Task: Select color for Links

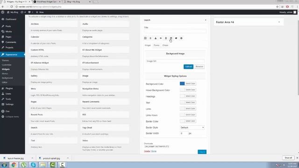Action: pos(188,109)
